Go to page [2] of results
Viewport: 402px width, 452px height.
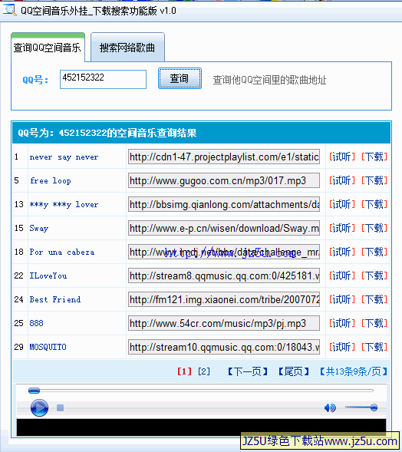pos(204,371)
